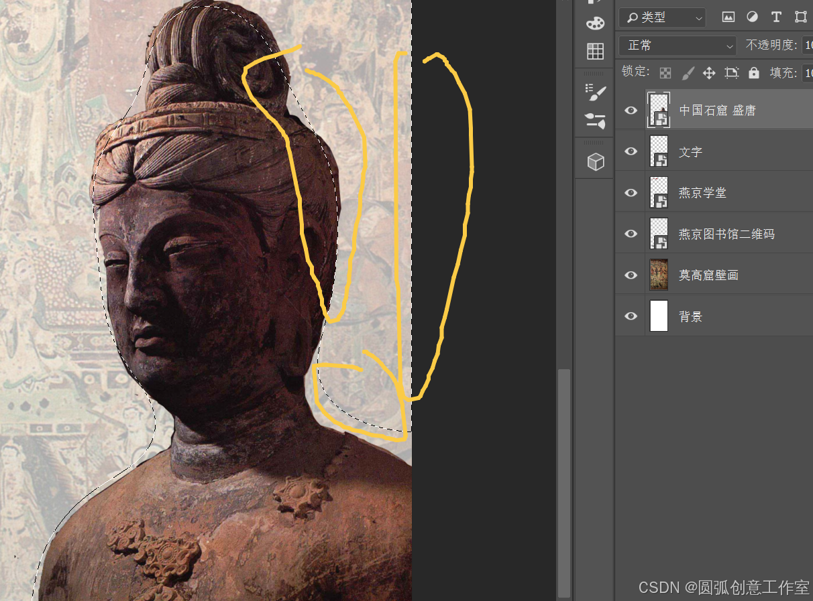Click the canvas vertical scrollbar thumb
Image resolution: width=813 pixels, height=601 pixels.
564,482
